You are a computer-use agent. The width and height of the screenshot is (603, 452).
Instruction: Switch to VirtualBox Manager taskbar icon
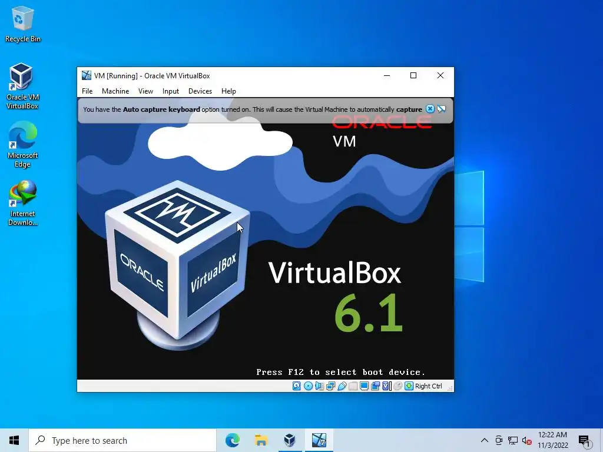pyautogui.click(x=290, y=440)
